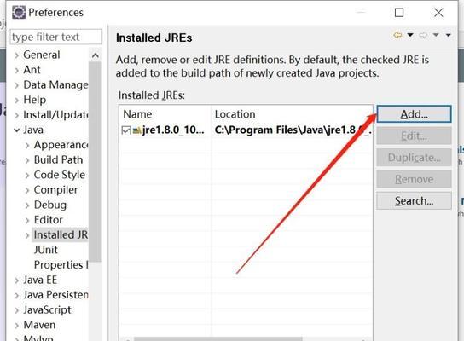464x341 pixels.
Task: Expand the Java EE node
Action: tap(17, 280)
